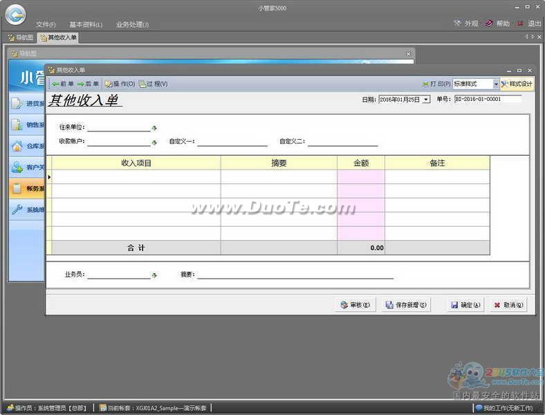545x415 pixels.
Task: Click the 往来单位 input field
Action: click(x=119, y=127)
